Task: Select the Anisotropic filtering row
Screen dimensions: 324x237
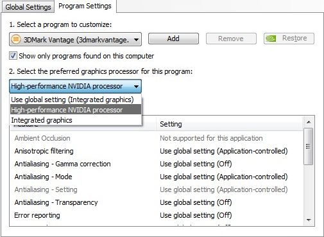Action: pos(157,151)
